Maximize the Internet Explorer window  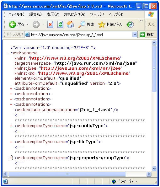pyautogui.click(x=146, y=6)
